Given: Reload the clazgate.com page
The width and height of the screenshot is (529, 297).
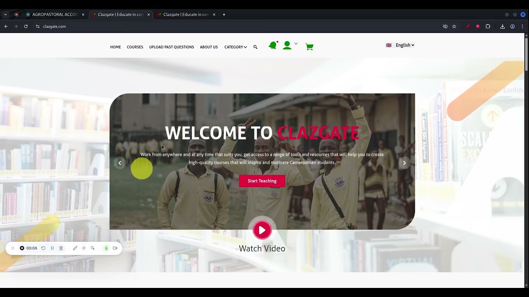Looking at the screenshot, I should click(x=26, y=26).
